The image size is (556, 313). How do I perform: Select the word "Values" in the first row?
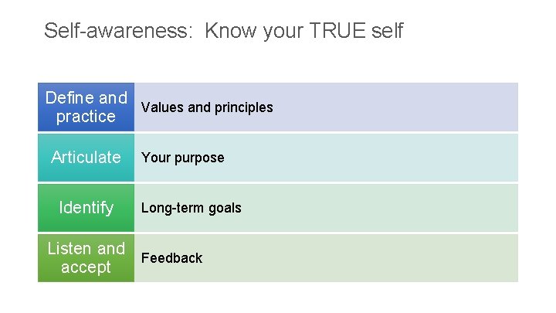162,107
